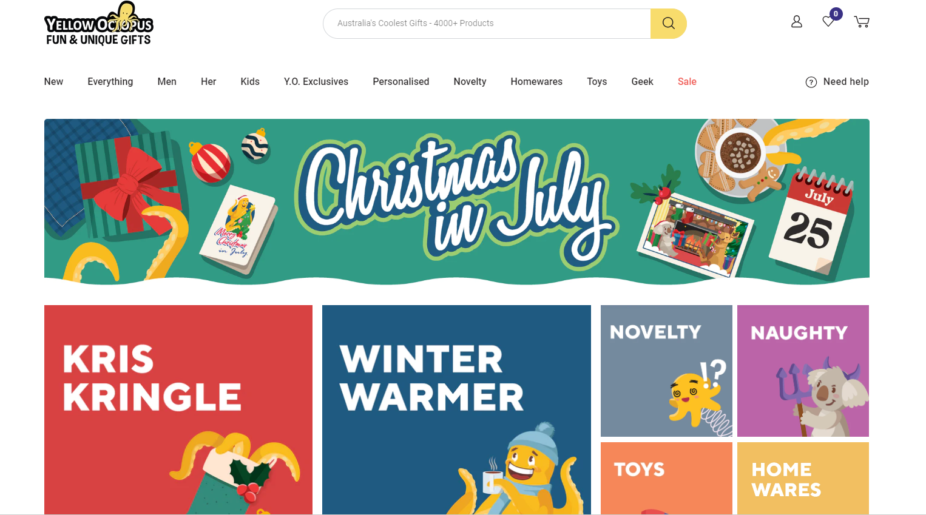Open the shopping cart icon

tap(862, 22)
